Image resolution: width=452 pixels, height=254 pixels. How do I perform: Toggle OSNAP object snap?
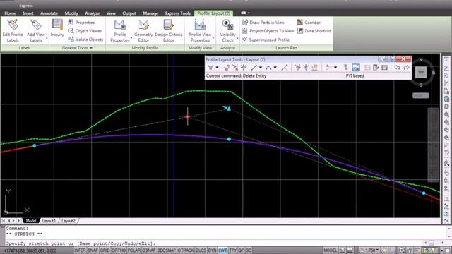pos(149,250)
